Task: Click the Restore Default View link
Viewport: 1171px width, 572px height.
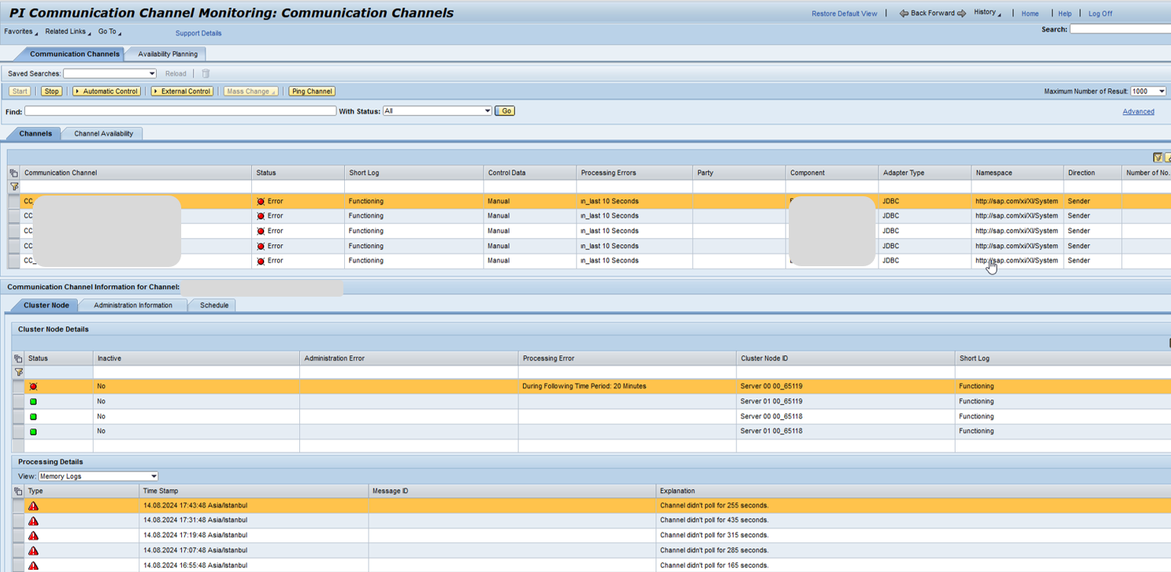Action: click(x=844, y=14)
